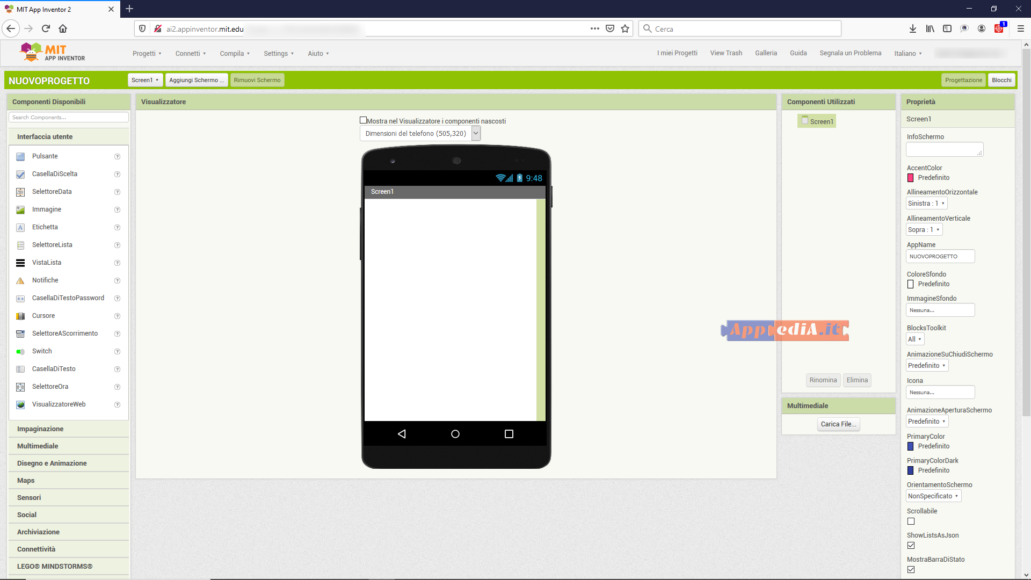The height and width of the screenshot is (580, 1031).
Task: Open the Dimensioni del telefono dropdown
Action: tap(420, 133)
